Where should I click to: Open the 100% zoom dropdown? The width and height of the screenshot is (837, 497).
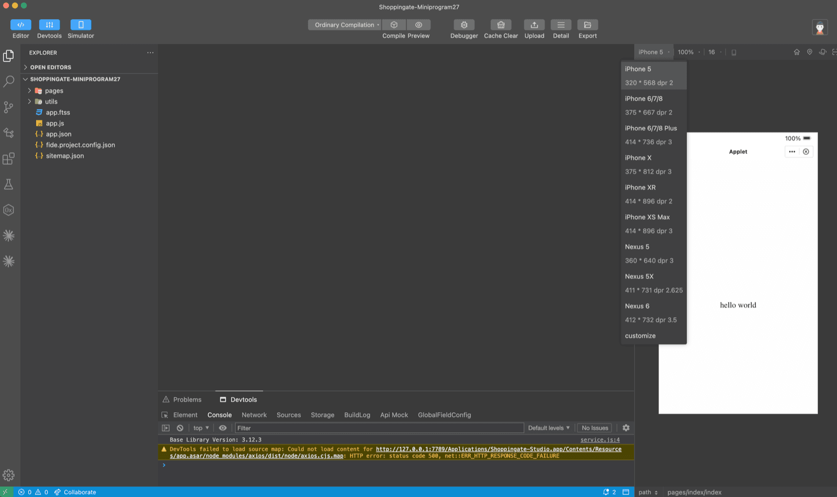(688, 52)
